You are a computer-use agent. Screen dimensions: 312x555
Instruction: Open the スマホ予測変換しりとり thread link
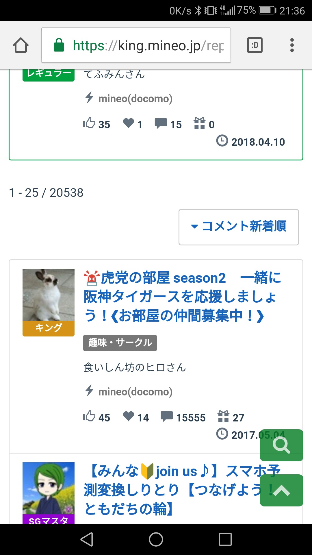[182, 490]
